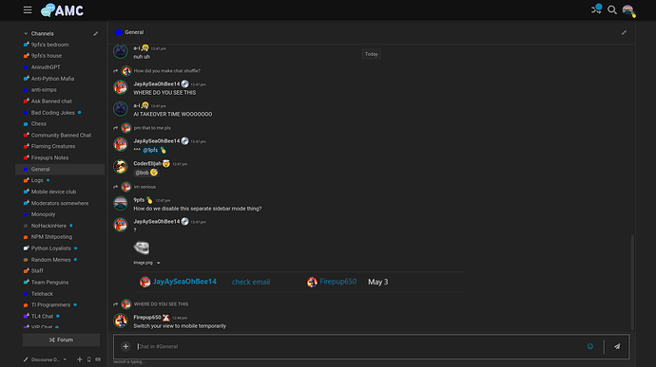Open the emoji picker in composer
The width and height of the screenshot is (656, 367).
coord(589,346)
